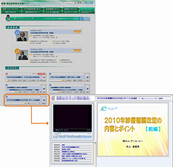Screen dimensions: 173x167
Task: Click the instructor avatar in e-ラーニング banner
Action: [8, 18]
